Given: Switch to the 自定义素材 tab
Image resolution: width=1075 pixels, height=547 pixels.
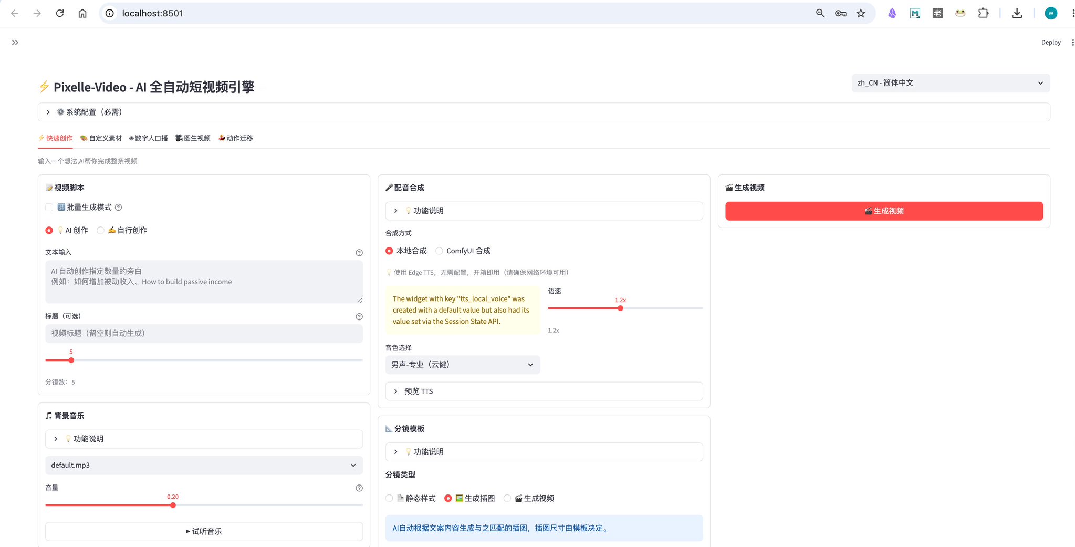Looking at the screenshot, I should [101, 138].
